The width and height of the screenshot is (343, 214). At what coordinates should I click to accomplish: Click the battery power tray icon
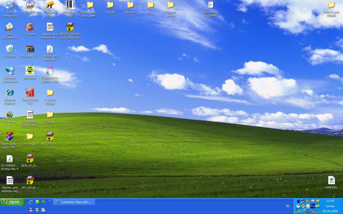tap(298, 201)
